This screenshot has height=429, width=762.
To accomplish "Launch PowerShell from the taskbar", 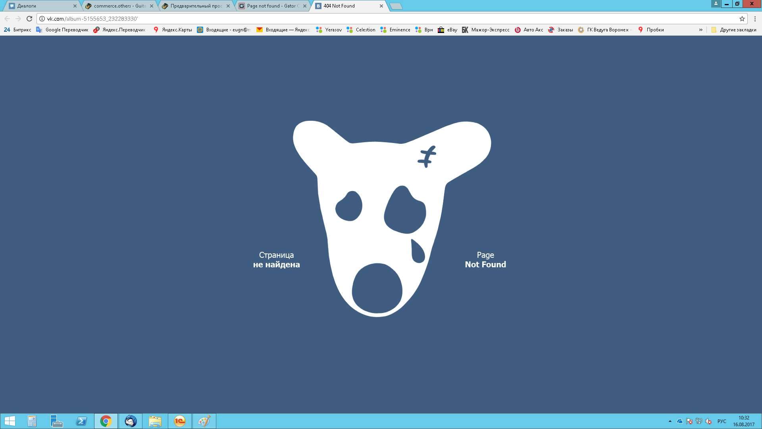I will pyautogui.click(x=81, y=421).
